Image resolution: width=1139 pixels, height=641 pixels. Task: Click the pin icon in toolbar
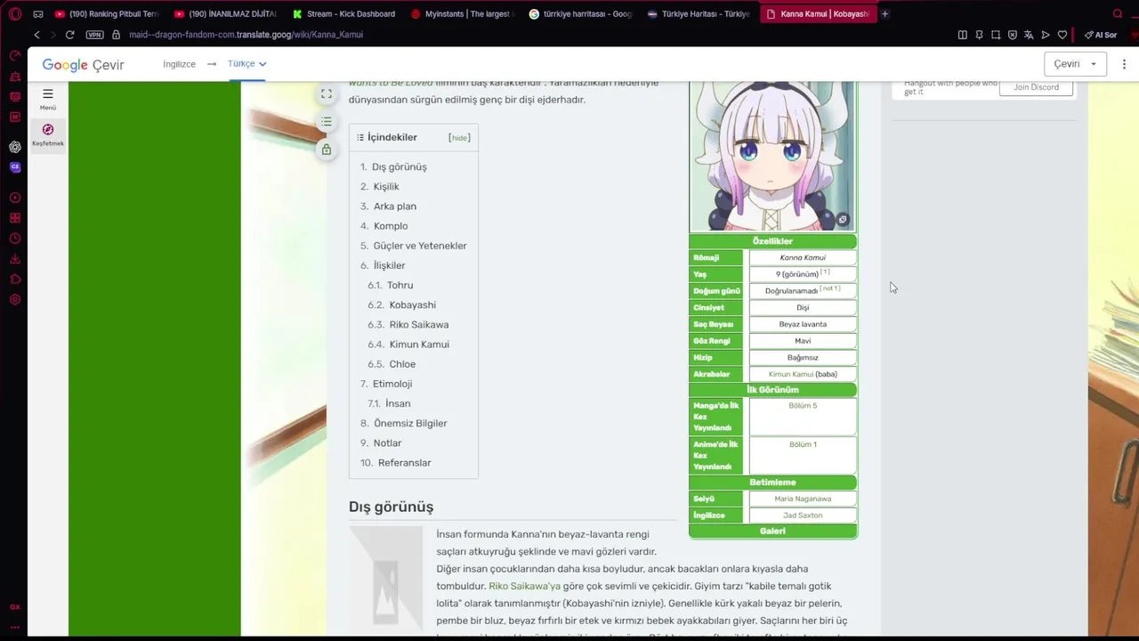tap(979, 35)
